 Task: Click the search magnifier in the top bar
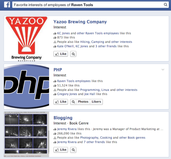pos(166,5)
